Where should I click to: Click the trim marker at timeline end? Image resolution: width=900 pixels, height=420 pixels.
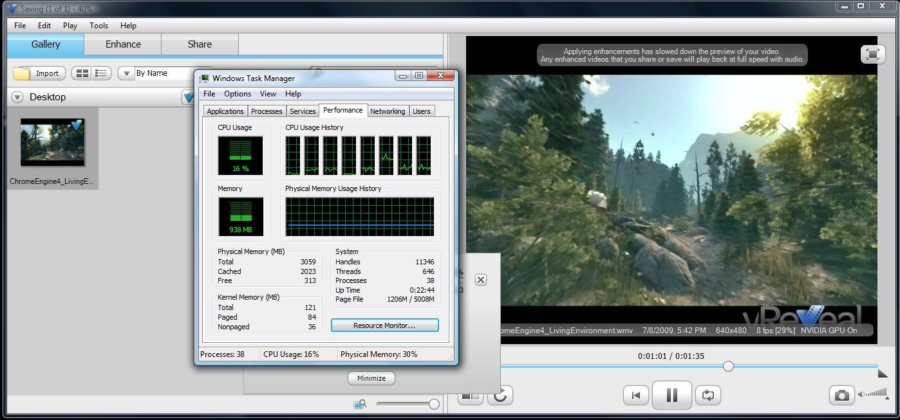883,373
